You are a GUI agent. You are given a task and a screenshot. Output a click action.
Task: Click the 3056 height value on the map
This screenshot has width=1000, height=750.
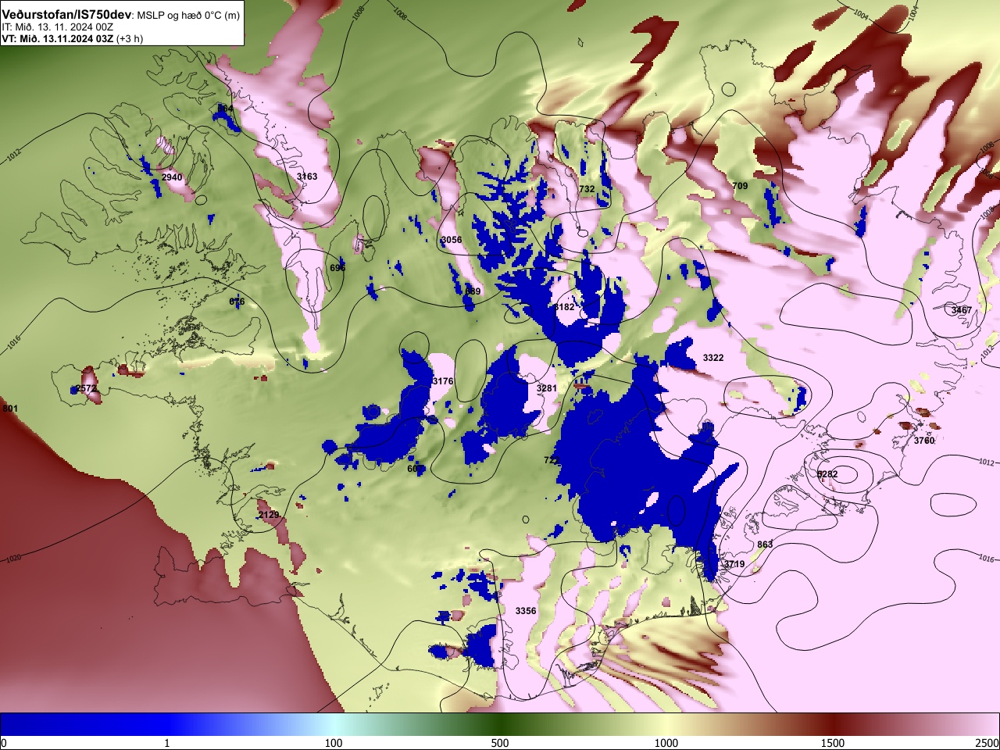(452, 240)
